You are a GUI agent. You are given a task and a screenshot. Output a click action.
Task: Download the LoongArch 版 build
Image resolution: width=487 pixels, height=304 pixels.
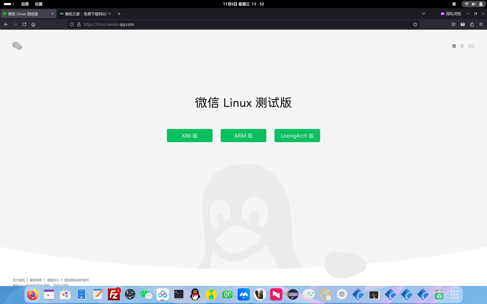(297, 136)
